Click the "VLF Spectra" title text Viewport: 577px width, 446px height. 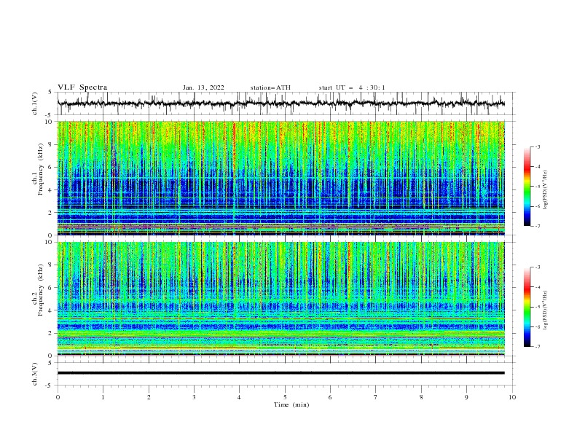click(x=82, y=87)
